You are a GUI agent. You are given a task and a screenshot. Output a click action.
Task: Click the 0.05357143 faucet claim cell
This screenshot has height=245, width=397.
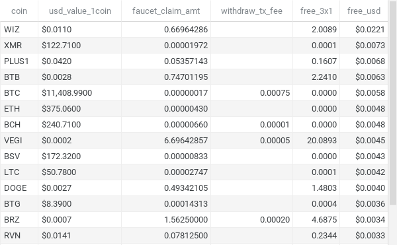click(x=166, y=61)
